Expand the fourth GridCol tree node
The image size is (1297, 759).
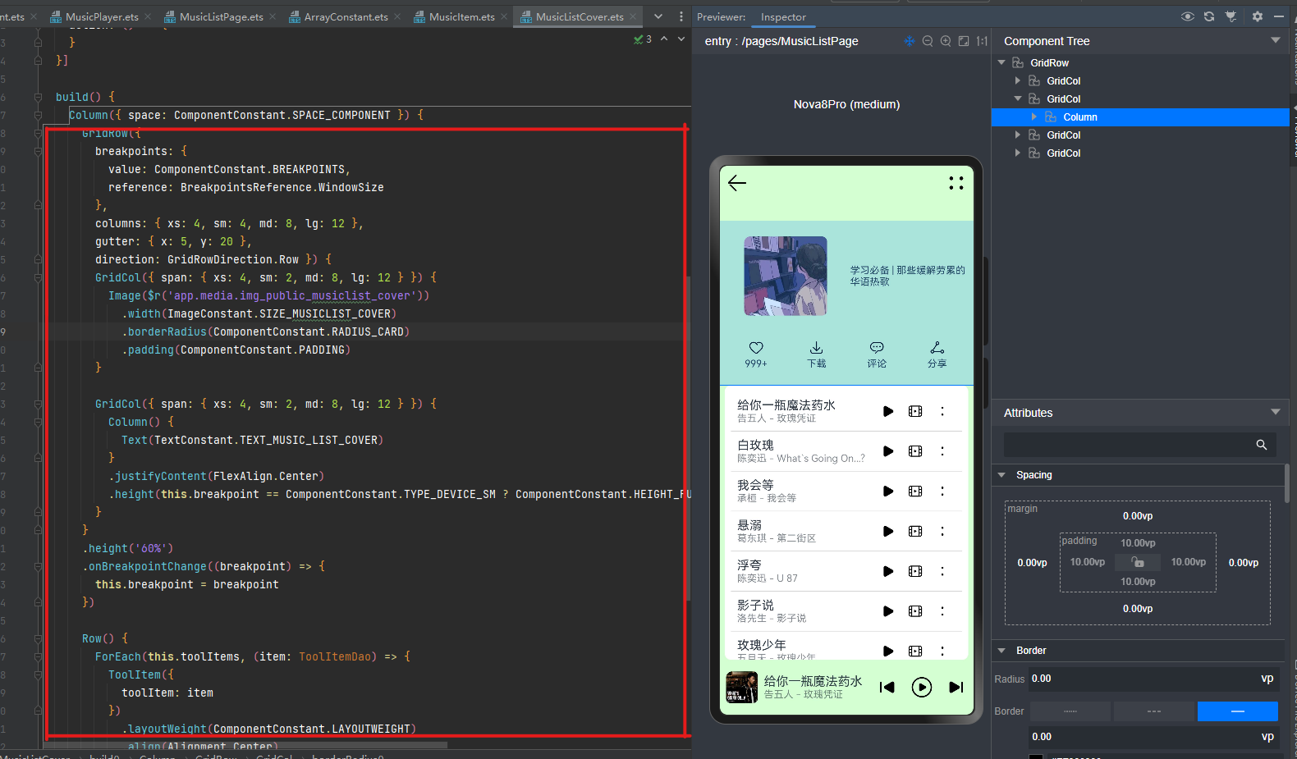tap(1018, 153)
